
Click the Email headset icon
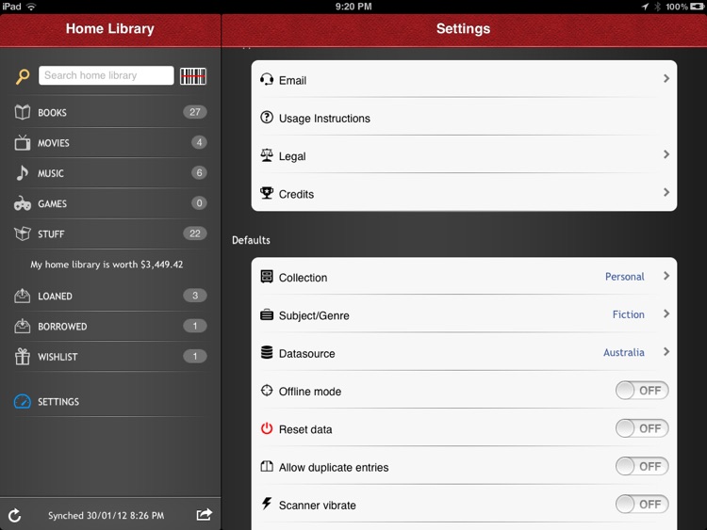(267, 80)
